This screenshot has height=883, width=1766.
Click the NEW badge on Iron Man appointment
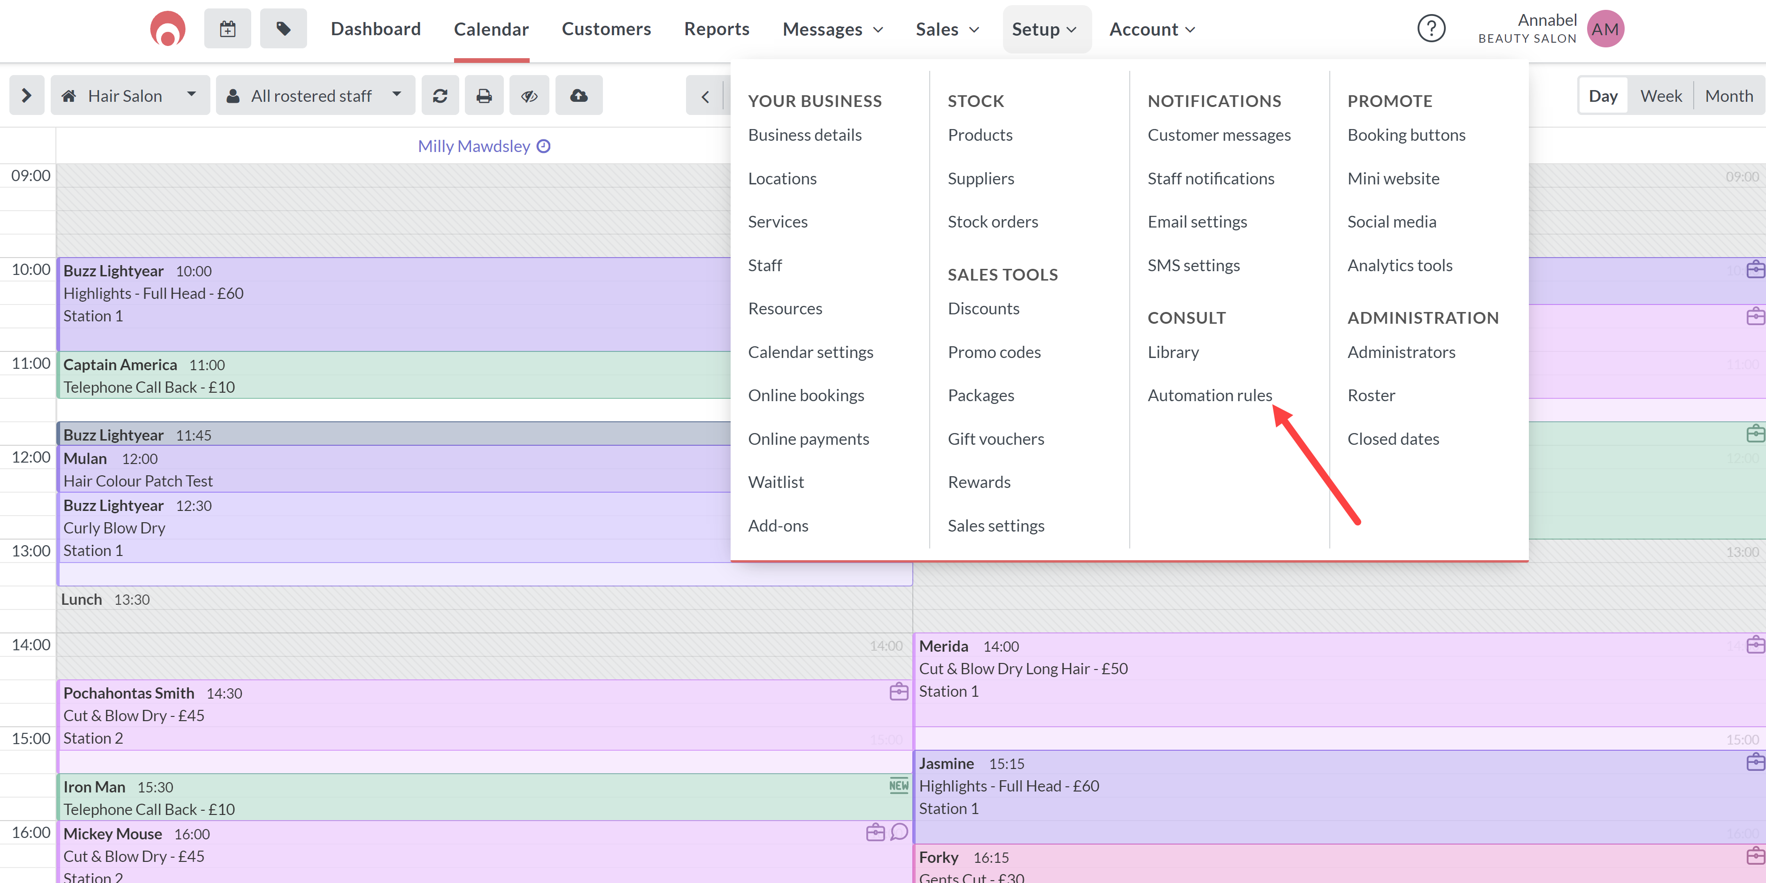(899, 785)
